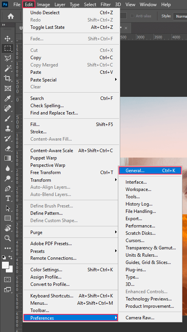The width and height of the screenshot is (187, 332).
Task: Select the Clone Stamp tool
Action: 8,128
